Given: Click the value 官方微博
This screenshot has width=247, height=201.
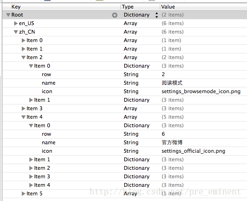Looking at the screenshot, I should [172, 142].
